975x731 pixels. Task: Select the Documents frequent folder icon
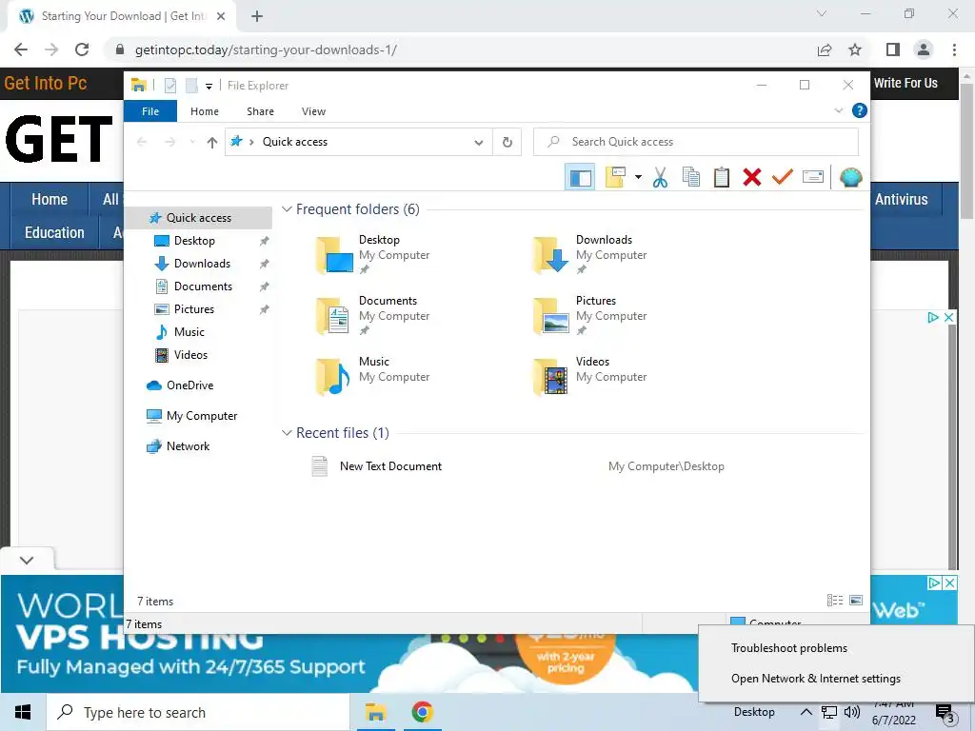coord(334,316)
